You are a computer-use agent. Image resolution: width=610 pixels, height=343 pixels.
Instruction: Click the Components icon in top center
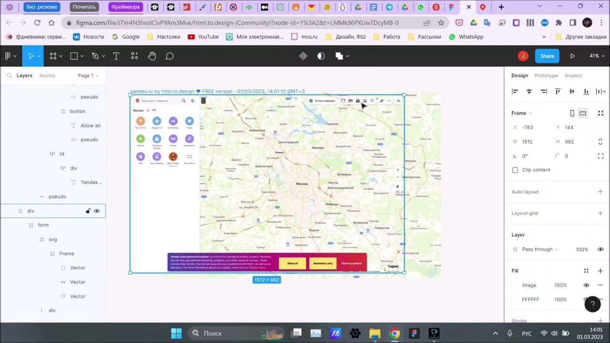point(303,56)
